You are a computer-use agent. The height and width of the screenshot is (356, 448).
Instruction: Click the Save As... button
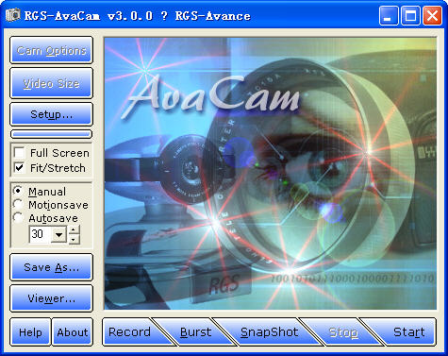51,267
